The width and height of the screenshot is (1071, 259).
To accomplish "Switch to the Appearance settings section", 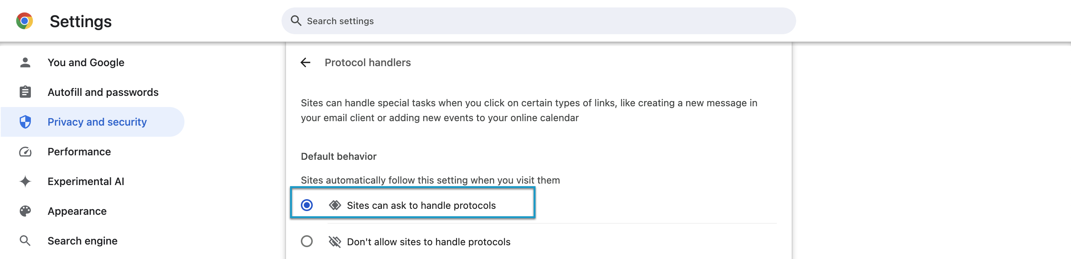I will (77, 211).
